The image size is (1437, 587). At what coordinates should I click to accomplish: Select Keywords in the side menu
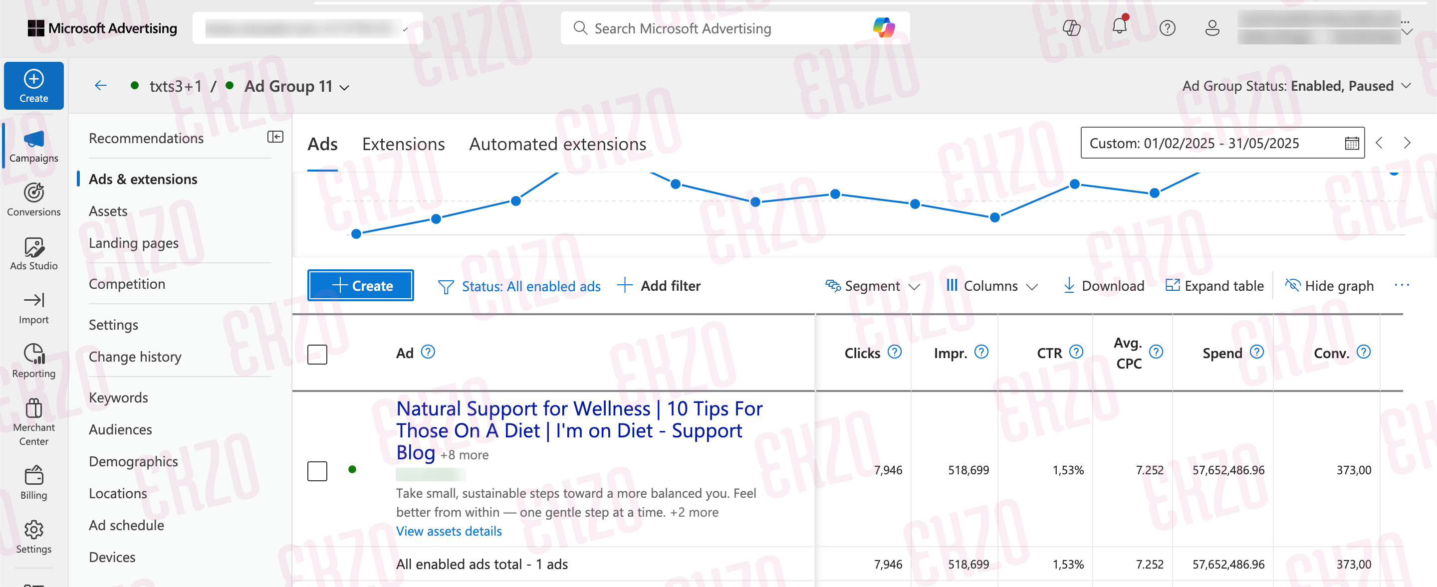coord(118,397)
